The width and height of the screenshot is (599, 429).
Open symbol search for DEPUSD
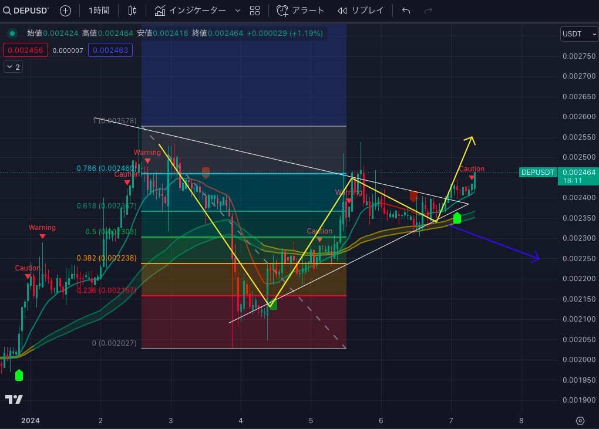(x=26, y=11)
